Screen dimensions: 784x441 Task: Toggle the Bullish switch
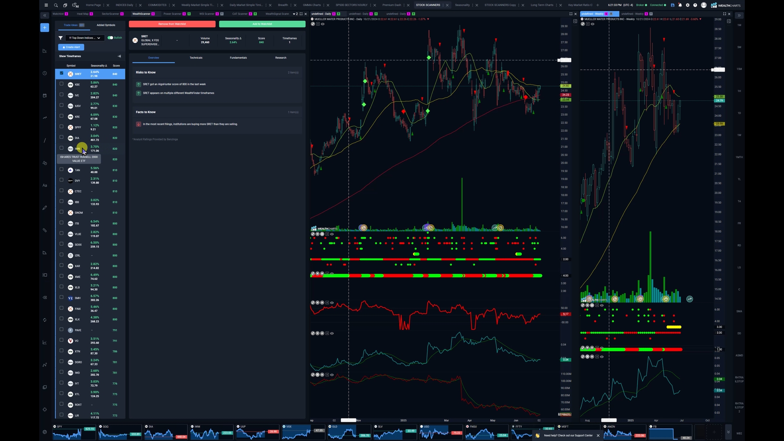tap(110, 38)
